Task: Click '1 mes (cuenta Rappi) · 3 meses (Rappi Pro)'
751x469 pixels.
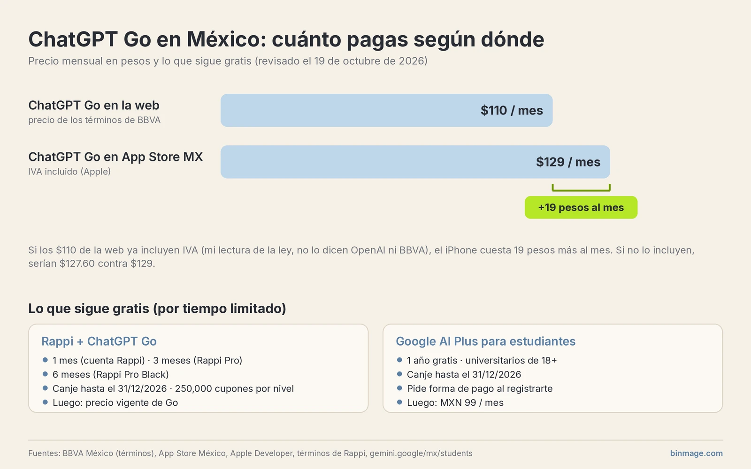Action: [x=147, y=360]
